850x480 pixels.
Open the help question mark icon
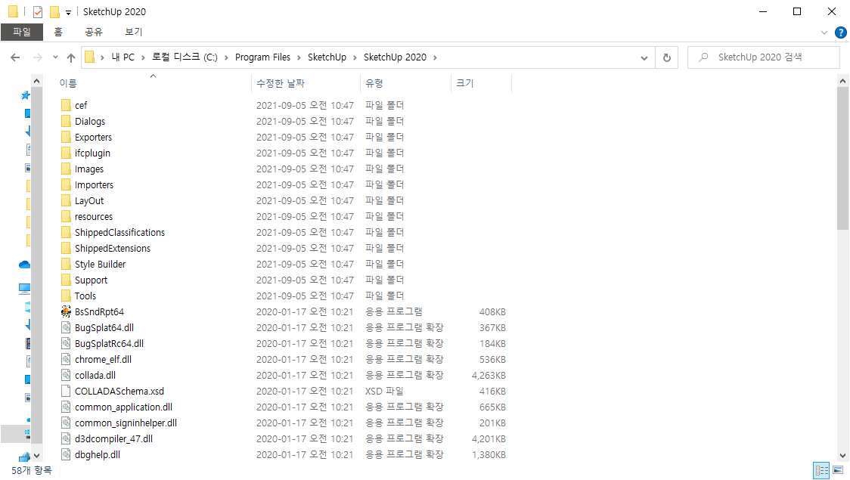pyautogui.click(x=841, y=33)
